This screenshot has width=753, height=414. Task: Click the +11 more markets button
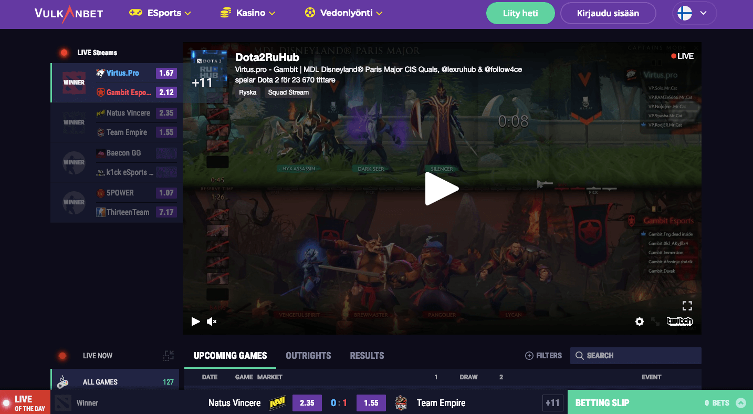click(552, 403)
